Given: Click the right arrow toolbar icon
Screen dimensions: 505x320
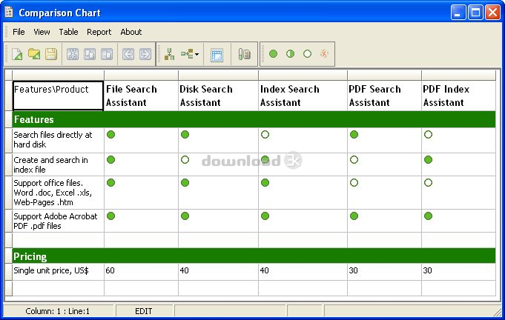Looking at the screenshot, I should pyautogui.click(x=145, y=54).
